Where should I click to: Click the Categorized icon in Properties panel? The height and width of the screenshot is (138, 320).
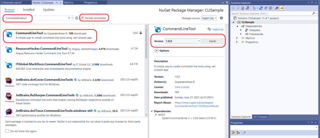[x=233, y=133]
